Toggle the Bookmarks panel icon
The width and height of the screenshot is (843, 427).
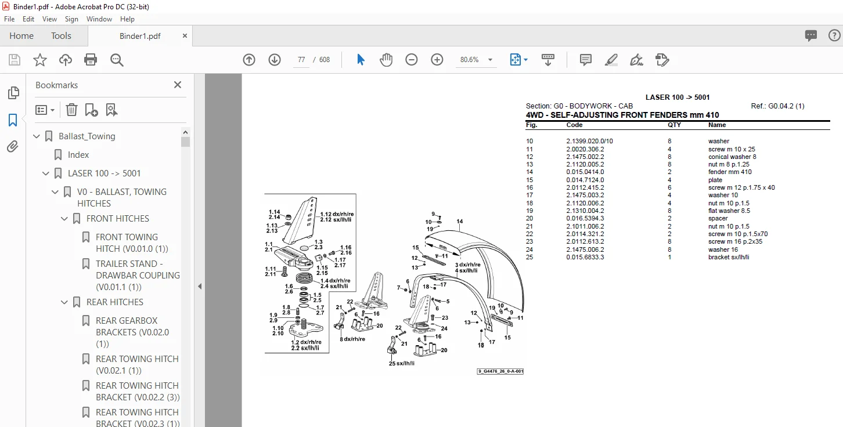(13, 120)
